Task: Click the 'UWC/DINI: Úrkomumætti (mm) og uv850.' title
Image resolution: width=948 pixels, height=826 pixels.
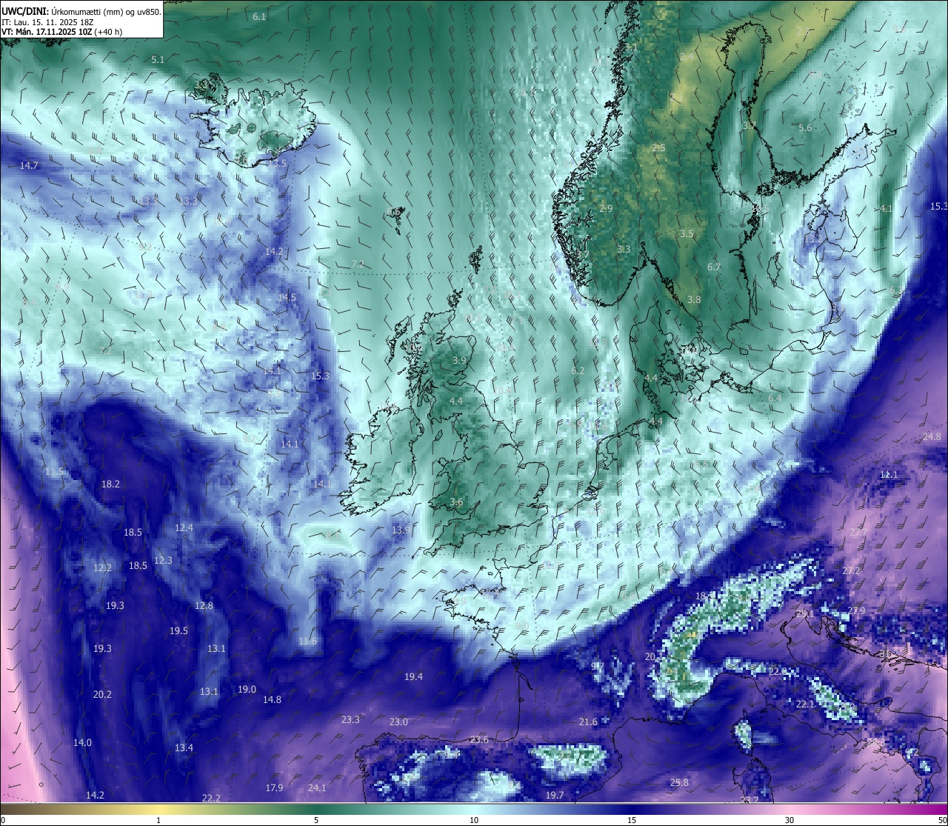Action: [x=81, y=11]
